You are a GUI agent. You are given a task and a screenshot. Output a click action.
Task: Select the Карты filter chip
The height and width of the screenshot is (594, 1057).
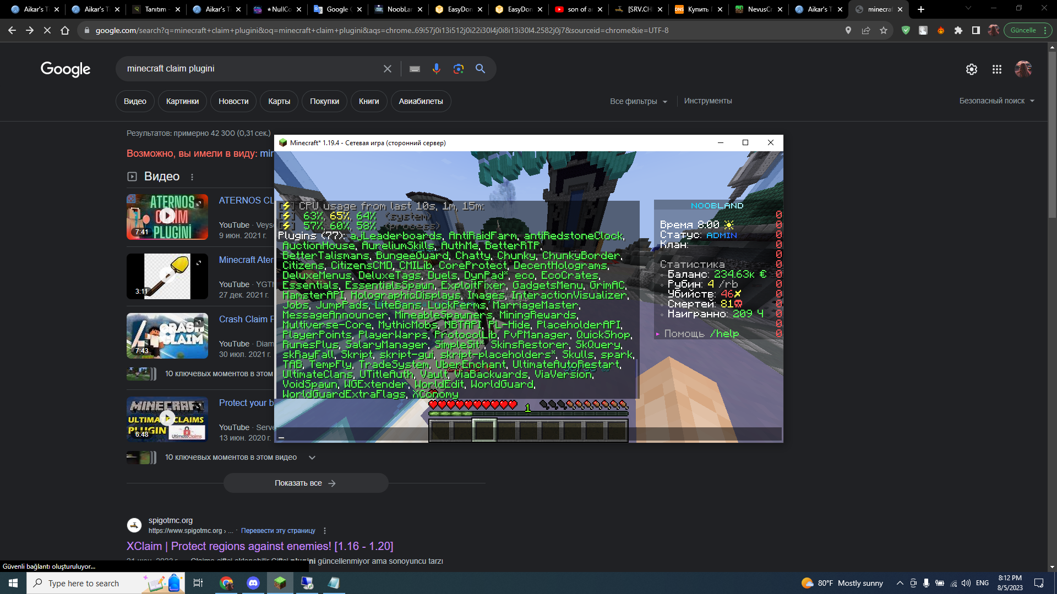click(279, 101)
